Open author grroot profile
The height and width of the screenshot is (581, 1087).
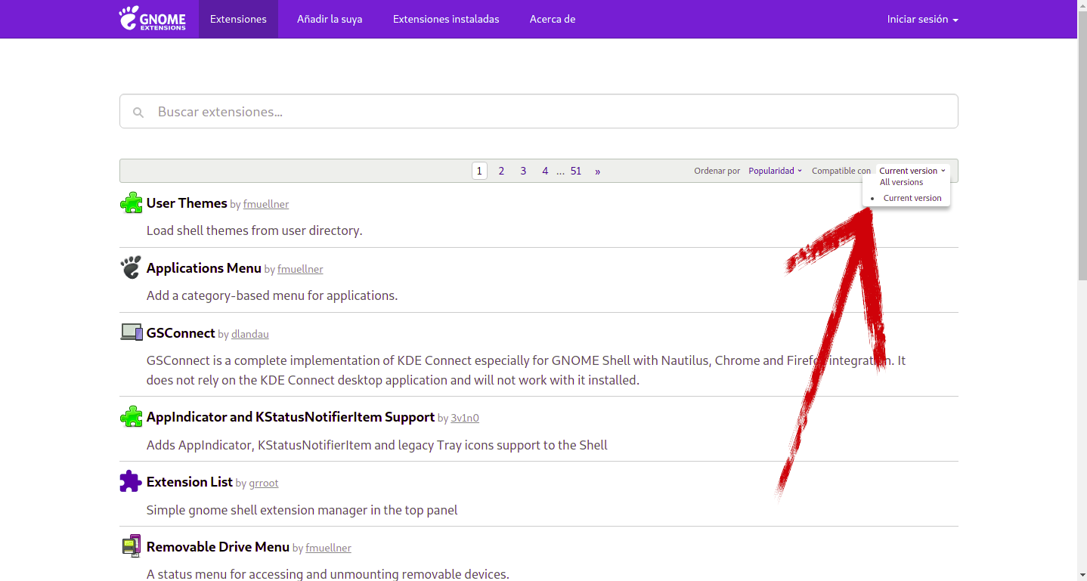pyautogui.click(x=264, y=483)
